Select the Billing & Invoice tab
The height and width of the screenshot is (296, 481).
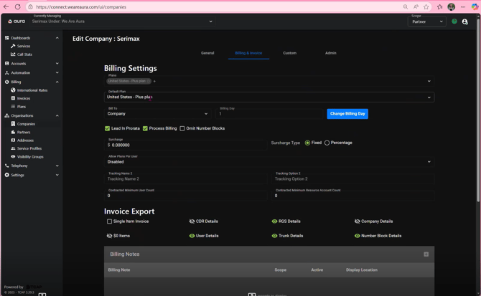pos(248,53)
